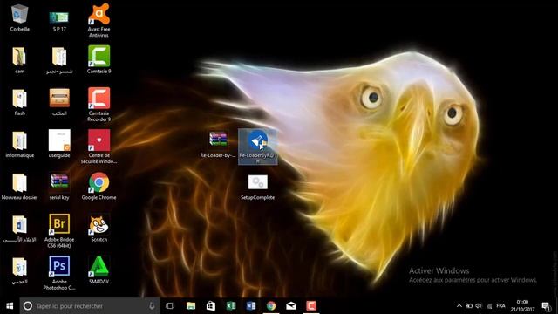Open Adobe Photoshop desktop shortcut

59,273
